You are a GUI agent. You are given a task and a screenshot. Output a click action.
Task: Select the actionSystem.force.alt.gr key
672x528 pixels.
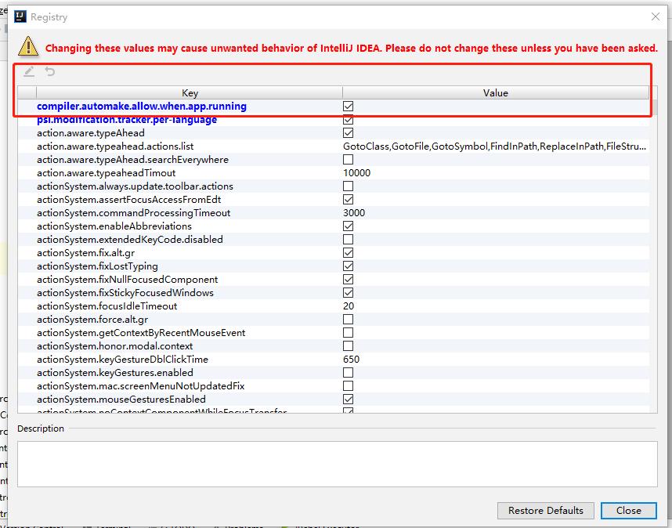92,320
